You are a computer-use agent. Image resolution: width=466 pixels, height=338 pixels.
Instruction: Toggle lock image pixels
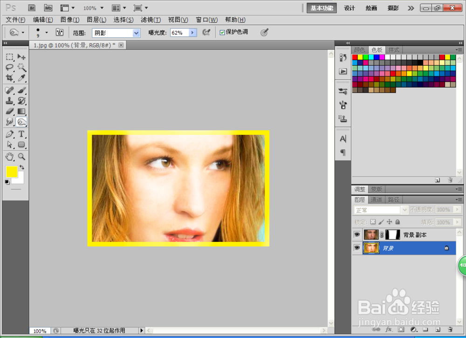click(x=381, y=222)
